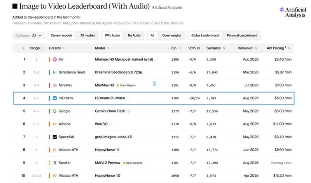Open grok-imagine-video-1.5 model entry

click(113, 137)
